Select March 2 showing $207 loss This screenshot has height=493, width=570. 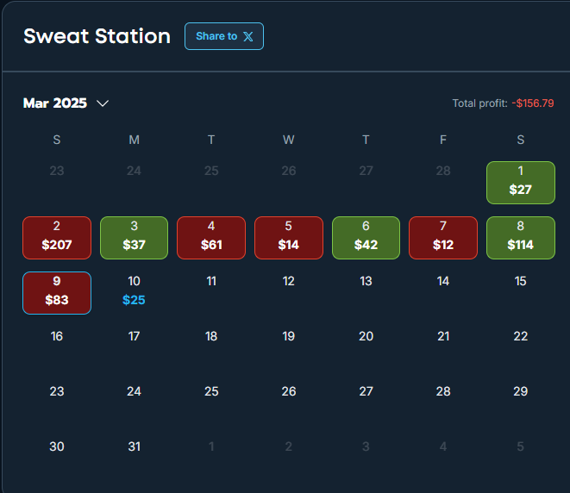tap(57, 238)
